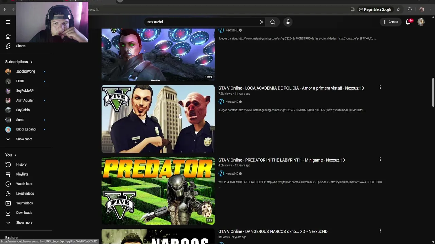Open NexxuzHD channel from PREDATOR result
This screenshot has width=435, height=244.
click(x=231, y=174)
